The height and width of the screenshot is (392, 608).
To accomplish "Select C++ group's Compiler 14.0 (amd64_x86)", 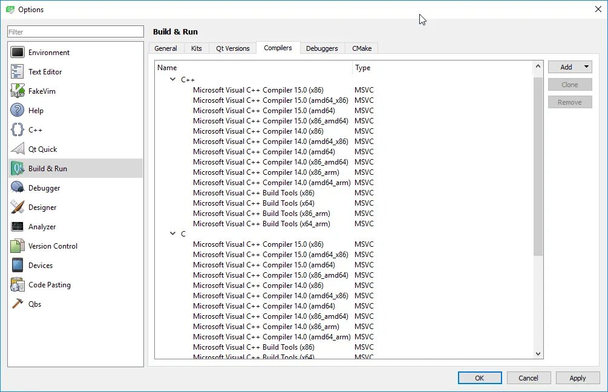I will click(270, 141).
